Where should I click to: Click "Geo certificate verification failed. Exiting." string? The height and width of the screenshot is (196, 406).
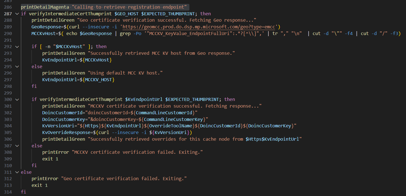124,179
